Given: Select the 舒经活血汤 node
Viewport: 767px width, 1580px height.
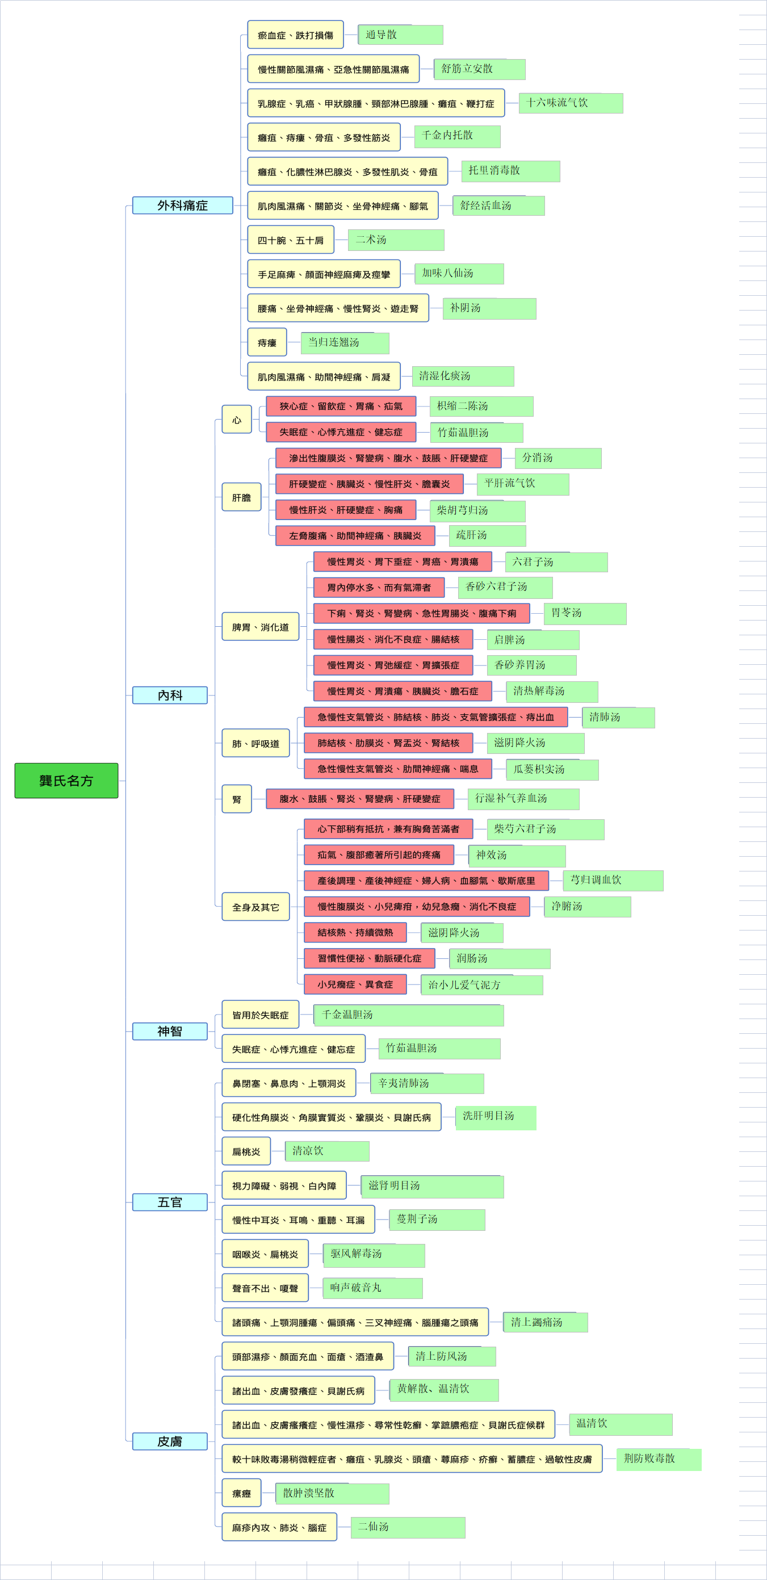Looking at the screenshot, I should pyautogui.click(x=498, y=206).
